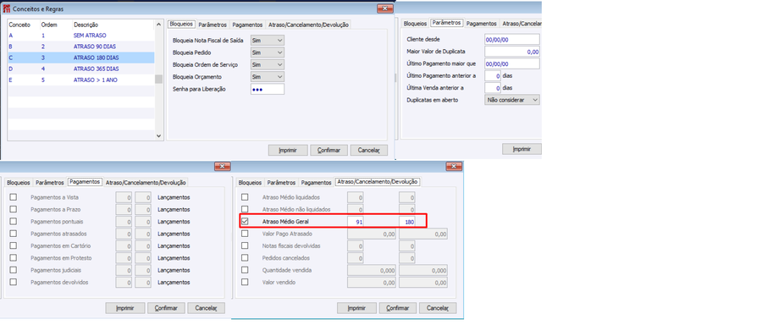
Task: Tick the Notas fiscais devolvidas checkbox
Action: tap(245, 245)
